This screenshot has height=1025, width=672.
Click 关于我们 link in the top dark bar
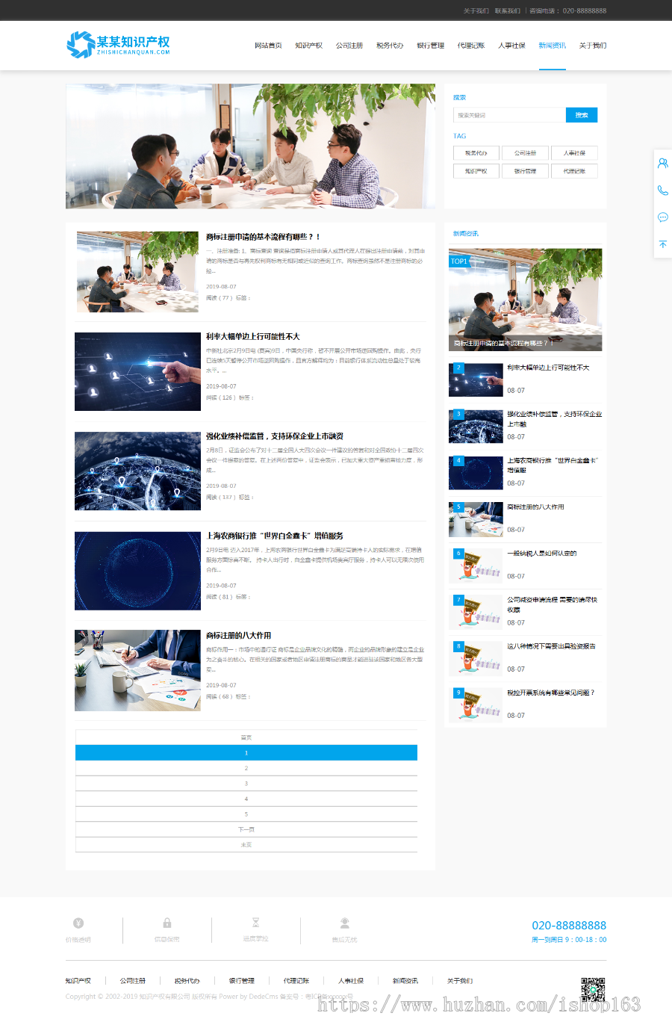(x=476, y=11)
